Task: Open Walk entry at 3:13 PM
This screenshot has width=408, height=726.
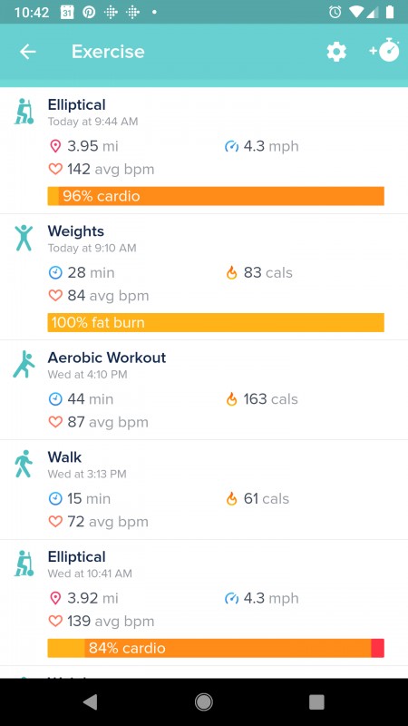Action: (x=204, y=489)
